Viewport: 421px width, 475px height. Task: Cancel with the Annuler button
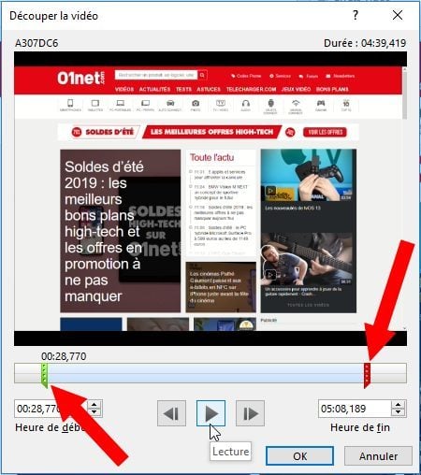click(x=378, y=456)
